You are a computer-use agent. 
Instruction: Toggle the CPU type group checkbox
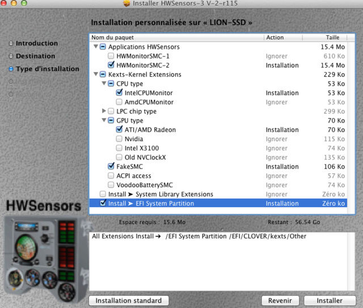click(x=111, y=83)
